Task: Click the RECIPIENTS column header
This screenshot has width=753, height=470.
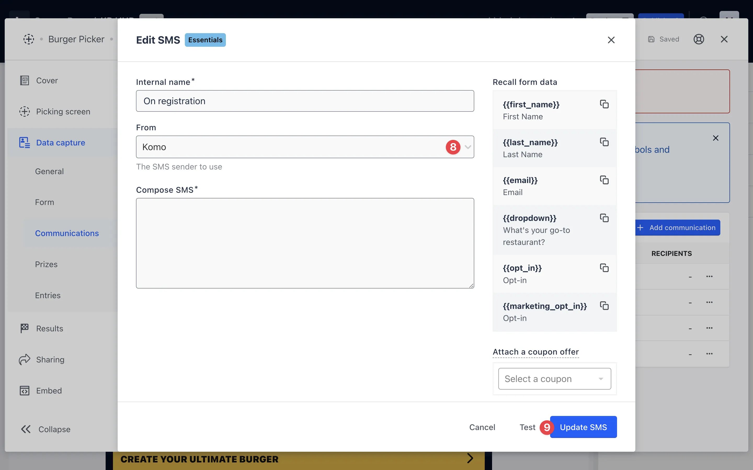Action: click(671, 254)
